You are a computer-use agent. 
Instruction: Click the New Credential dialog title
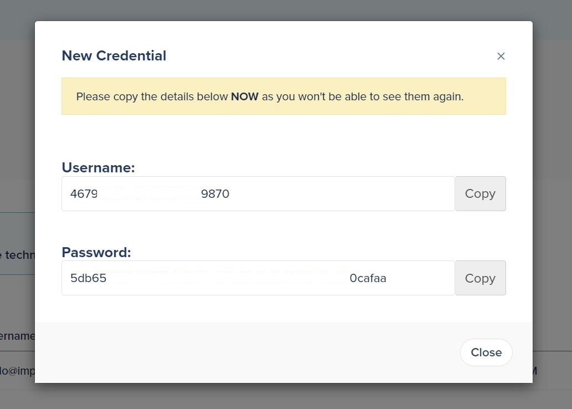[x=114, y=55]
